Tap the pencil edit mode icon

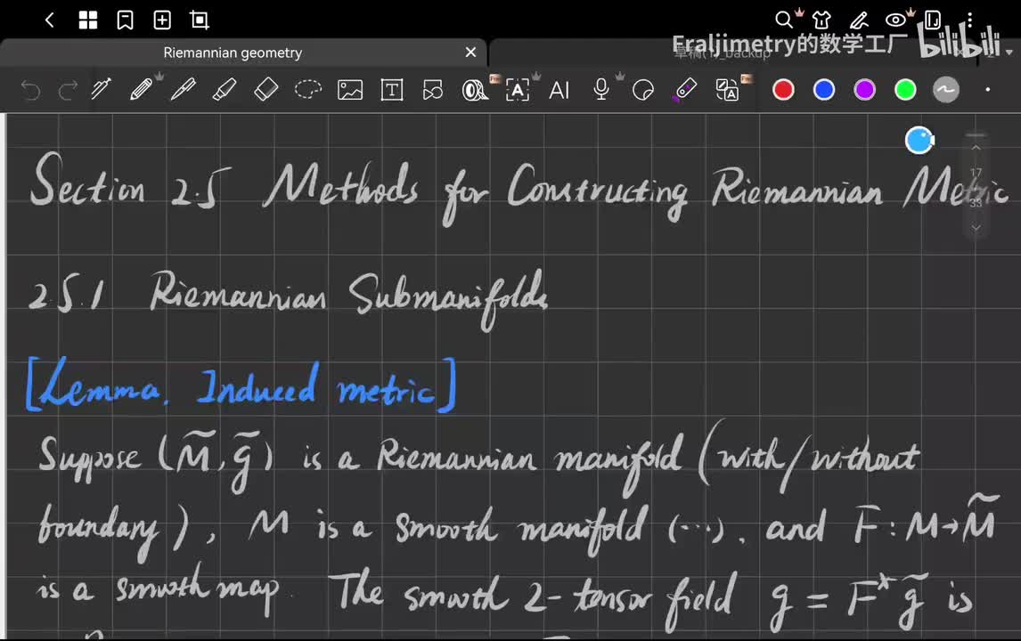pos(859,20)
